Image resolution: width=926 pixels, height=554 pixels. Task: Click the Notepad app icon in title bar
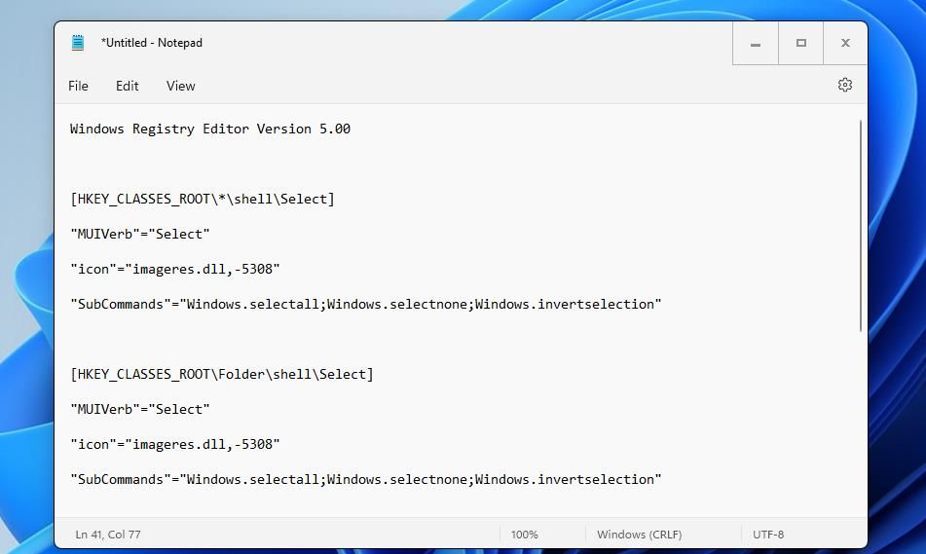[x=78, y=43]
